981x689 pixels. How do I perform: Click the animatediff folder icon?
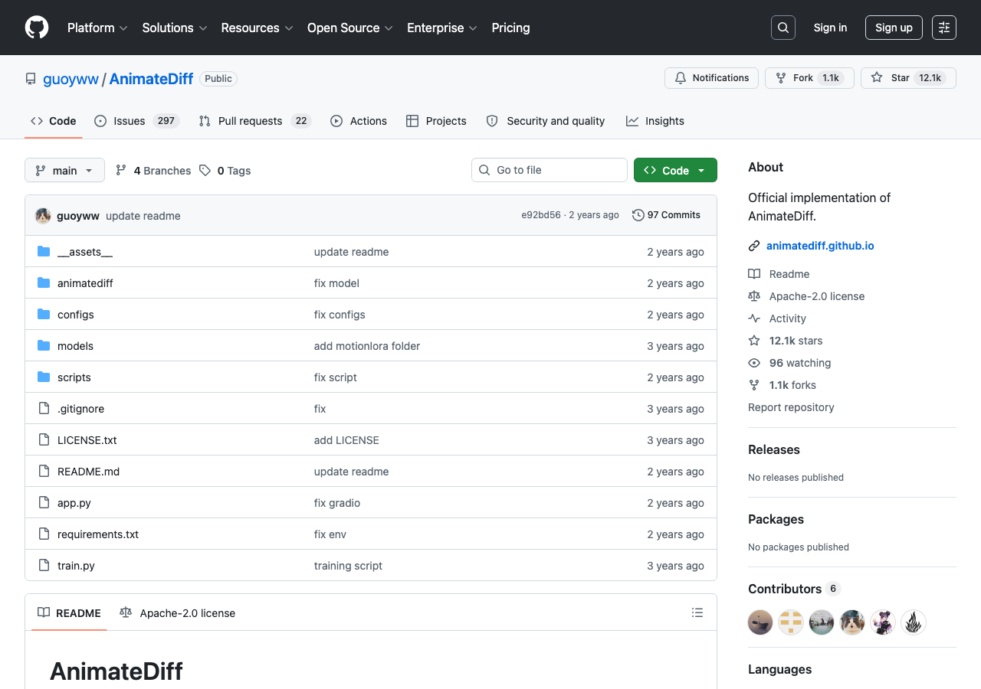coord(44,283)
